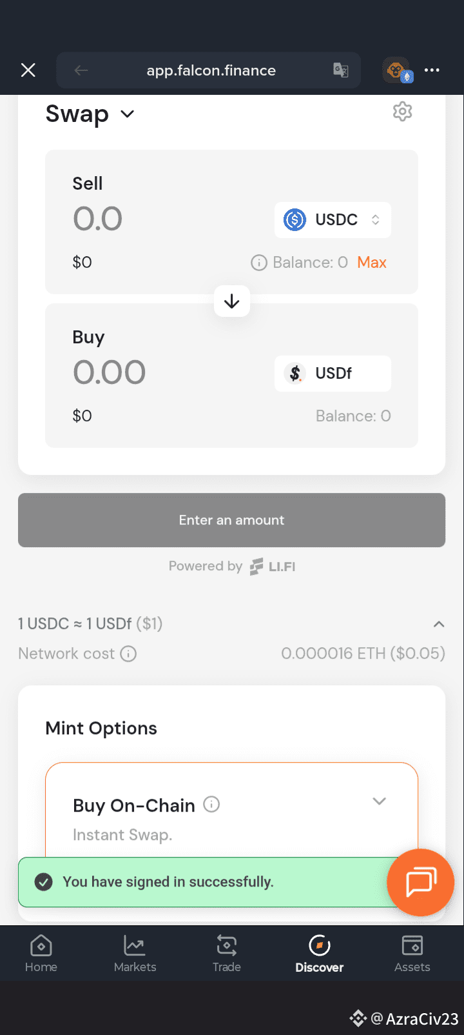Show the Network cost info tooltip

pos(129,654)
